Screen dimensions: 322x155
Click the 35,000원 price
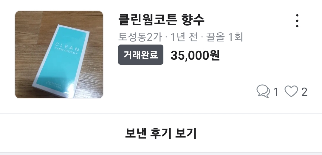click(195, 55)
